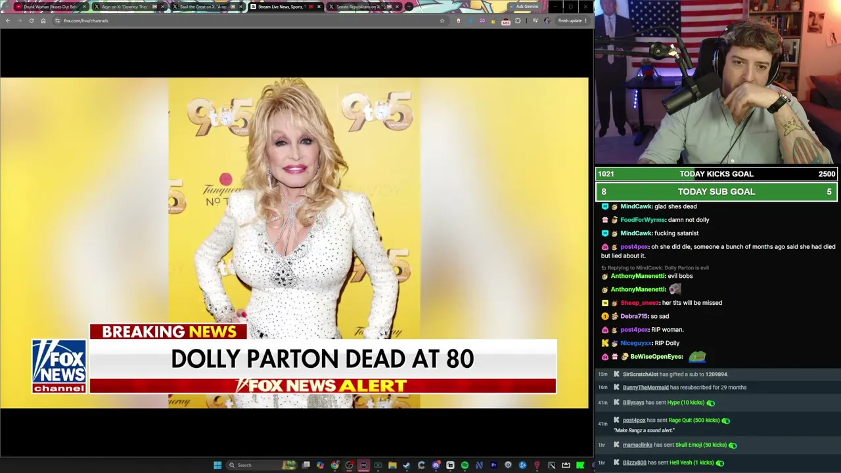The image size is (841, 473).
Task: Click the kicks coin beside Hype (10 kicks)
Action: coord(710,403)
